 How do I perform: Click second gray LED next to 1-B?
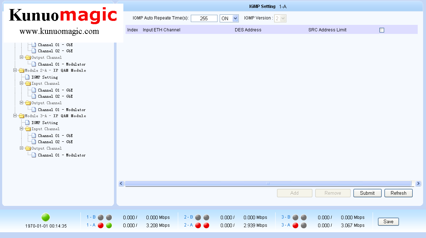coord(109,217)
